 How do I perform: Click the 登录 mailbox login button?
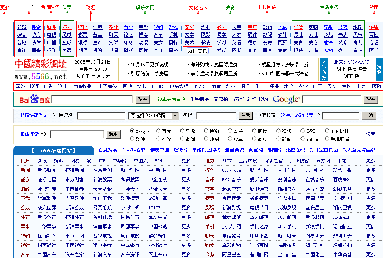tap(246, 115)
